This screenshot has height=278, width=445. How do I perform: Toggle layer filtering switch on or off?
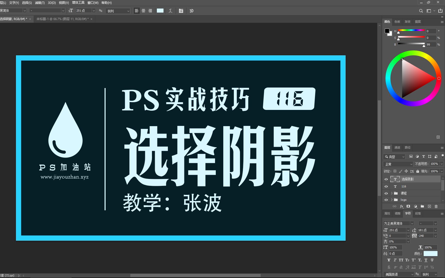point(442,156)
